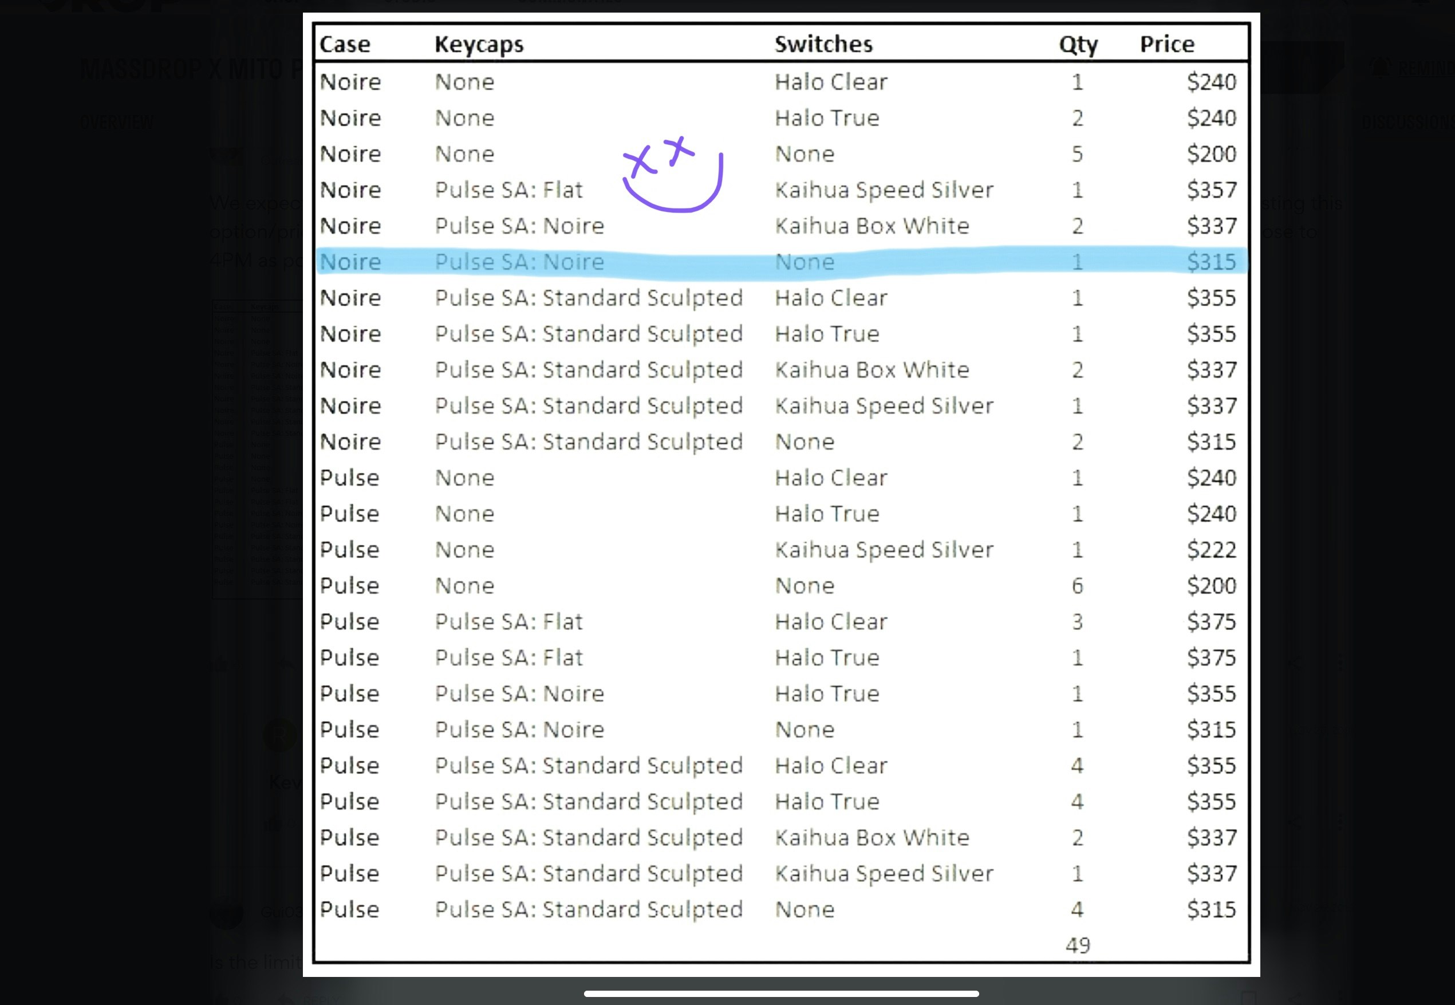Click the purple hand-drawn smiley face
1455x1005 pixels.
coord(673,175)
